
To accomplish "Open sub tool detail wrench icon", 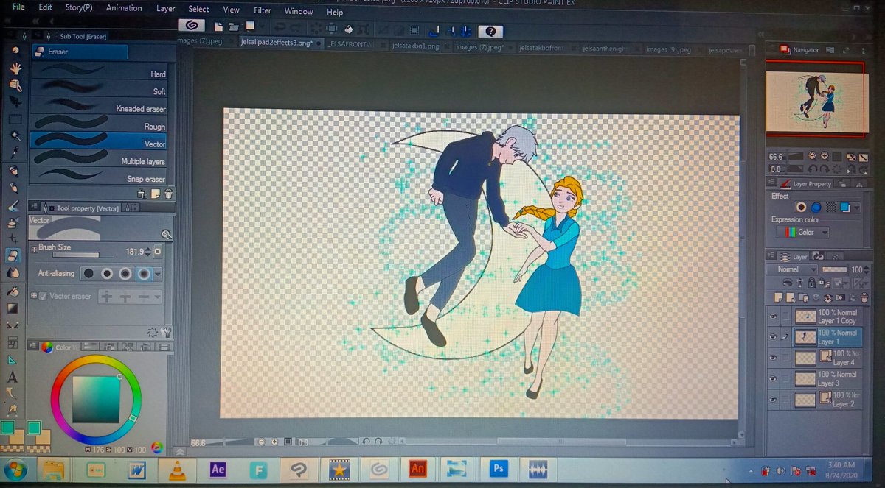I will point(167,331).
